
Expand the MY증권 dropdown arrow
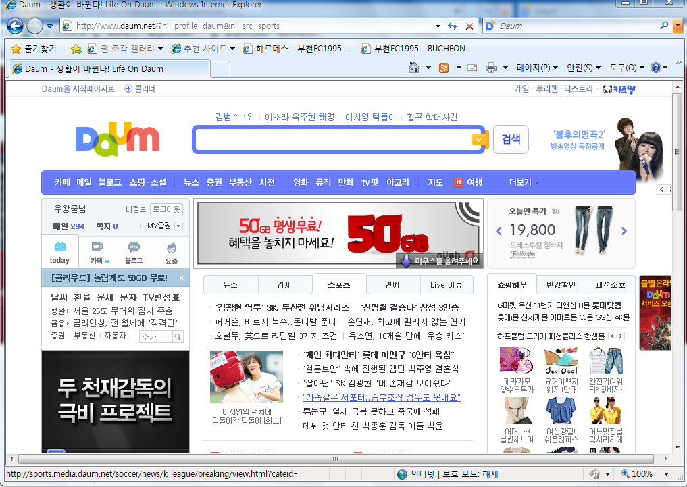click(179, 226)
